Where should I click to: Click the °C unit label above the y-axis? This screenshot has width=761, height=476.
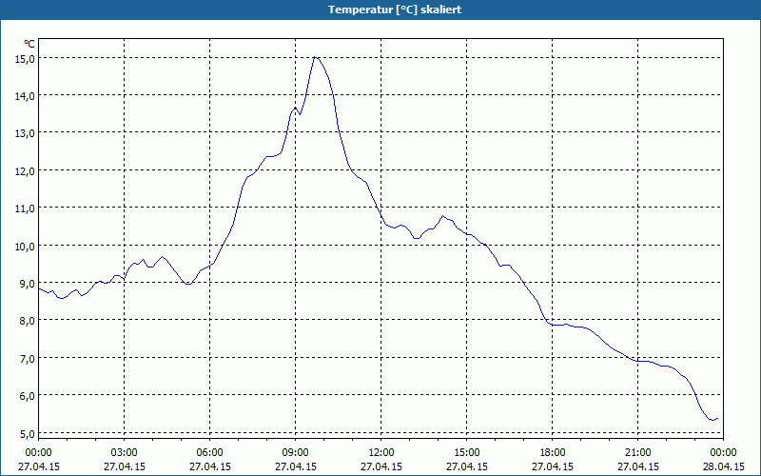click(29, 44)
